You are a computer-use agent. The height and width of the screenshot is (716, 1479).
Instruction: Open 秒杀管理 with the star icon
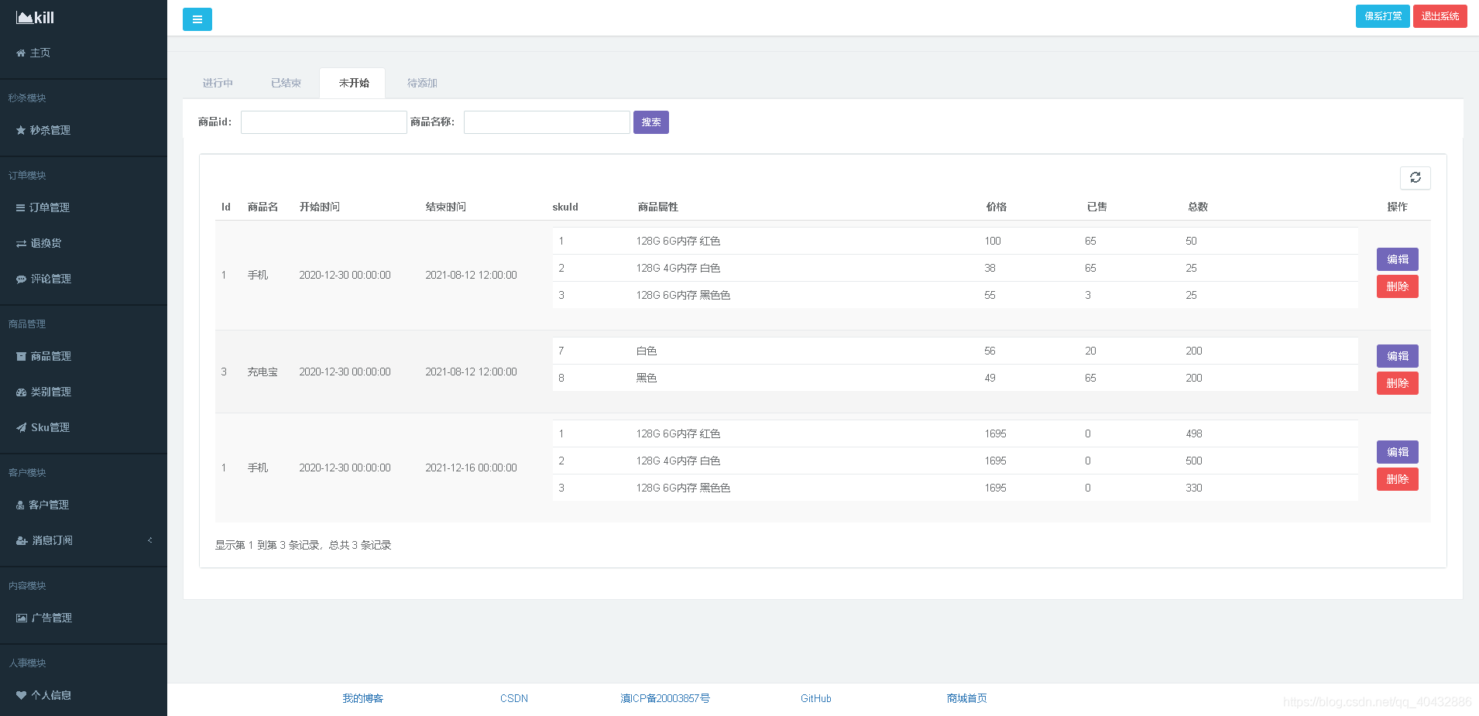point(43,130)
